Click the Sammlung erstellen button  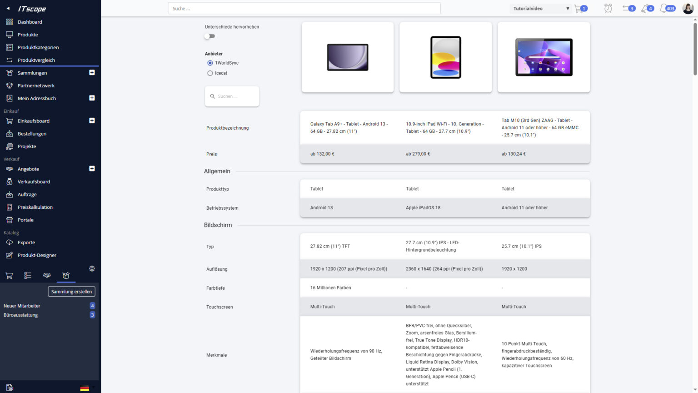pyautogui.click(x=71, y=292)
